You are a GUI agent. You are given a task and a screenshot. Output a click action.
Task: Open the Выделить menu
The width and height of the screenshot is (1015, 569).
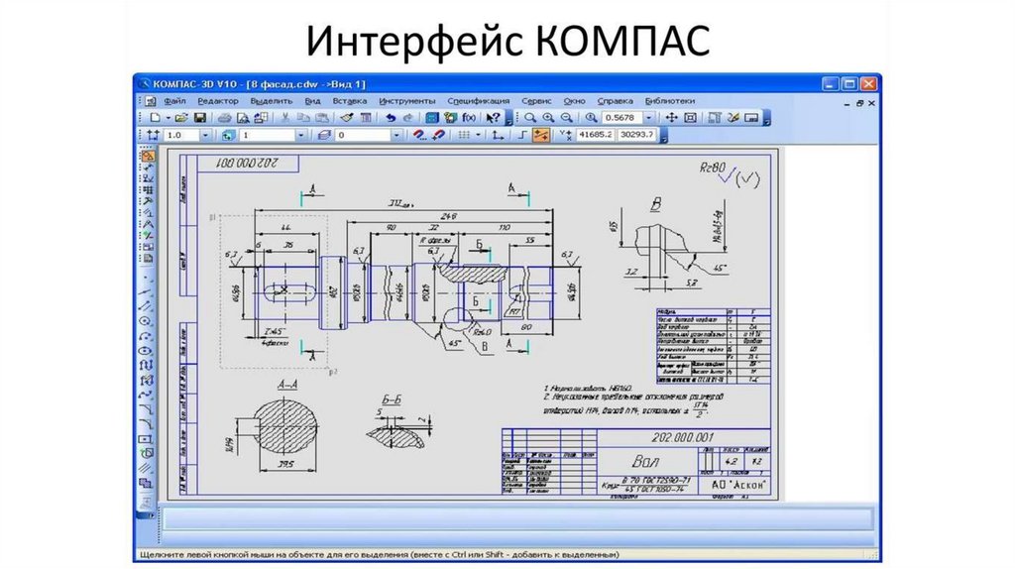point(272,101)
